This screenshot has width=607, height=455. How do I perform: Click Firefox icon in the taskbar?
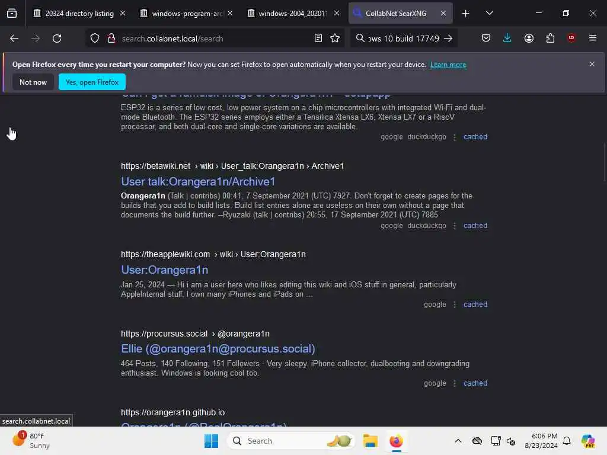point(396,441)
